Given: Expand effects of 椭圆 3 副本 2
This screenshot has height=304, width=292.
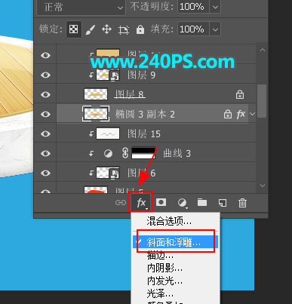Looking at the screenshot, I should [252, 115].
